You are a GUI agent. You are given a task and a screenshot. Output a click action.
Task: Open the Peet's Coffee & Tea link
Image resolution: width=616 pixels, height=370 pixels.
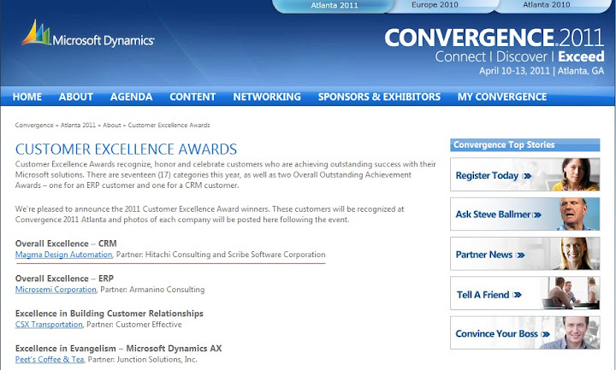tap(50, 360)
